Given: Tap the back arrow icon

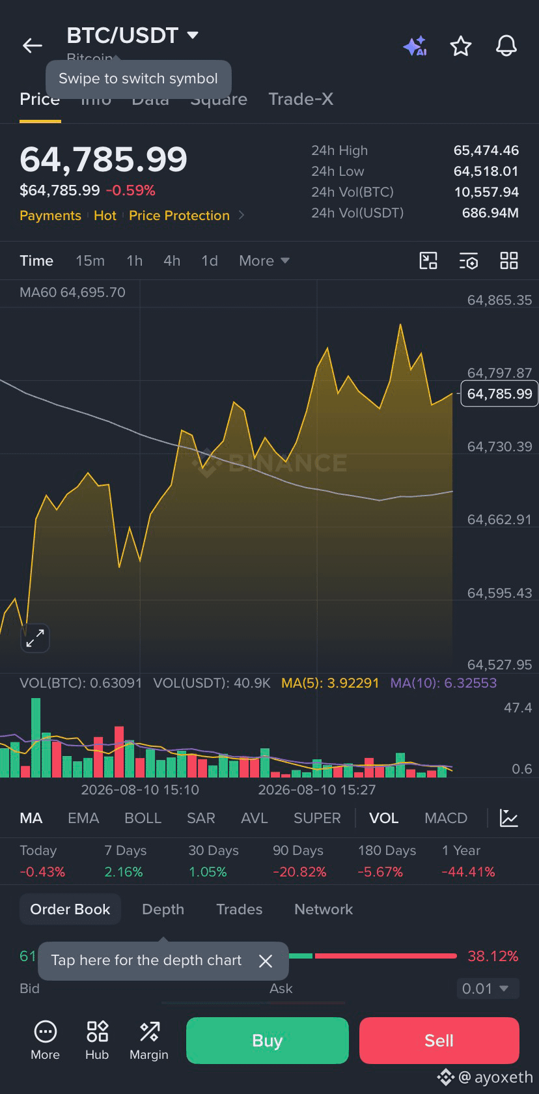Looking at the screenshot, I should pos(33,46).
